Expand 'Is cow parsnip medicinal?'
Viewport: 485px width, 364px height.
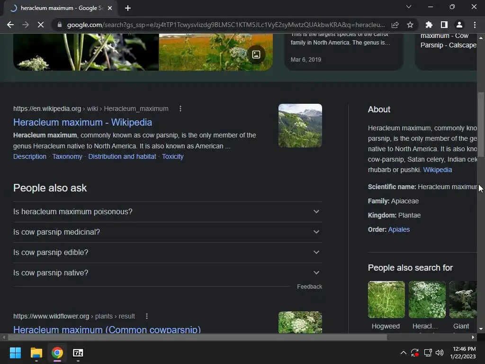[167, 232]
